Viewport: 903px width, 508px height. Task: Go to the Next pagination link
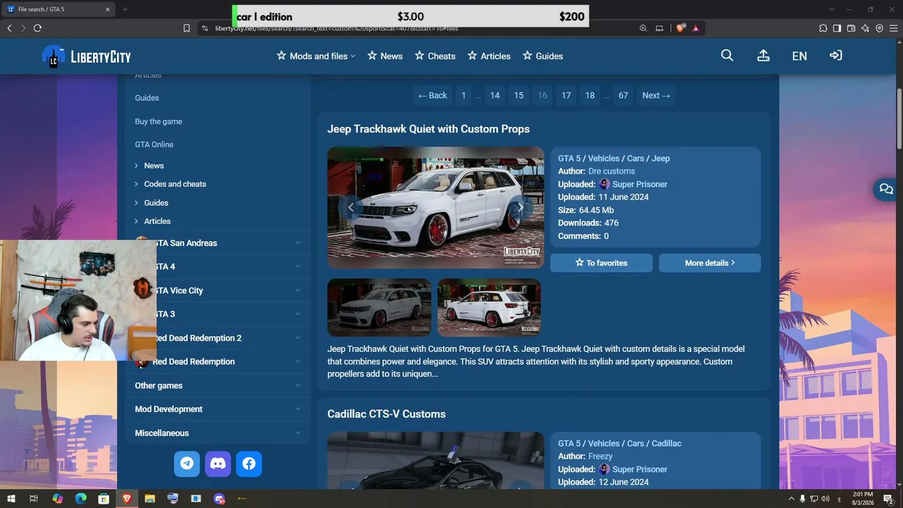pyautogui.click(x=656, y=95)
